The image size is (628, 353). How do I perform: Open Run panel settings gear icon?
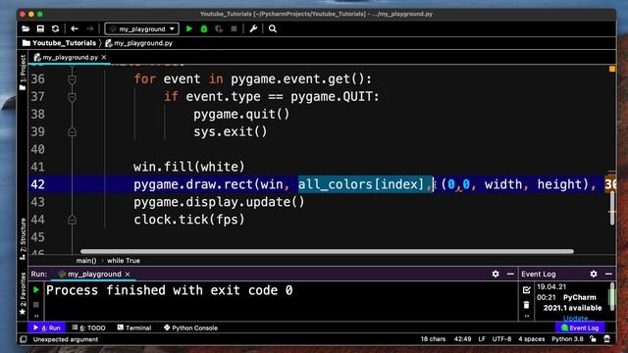pos(496,274)
